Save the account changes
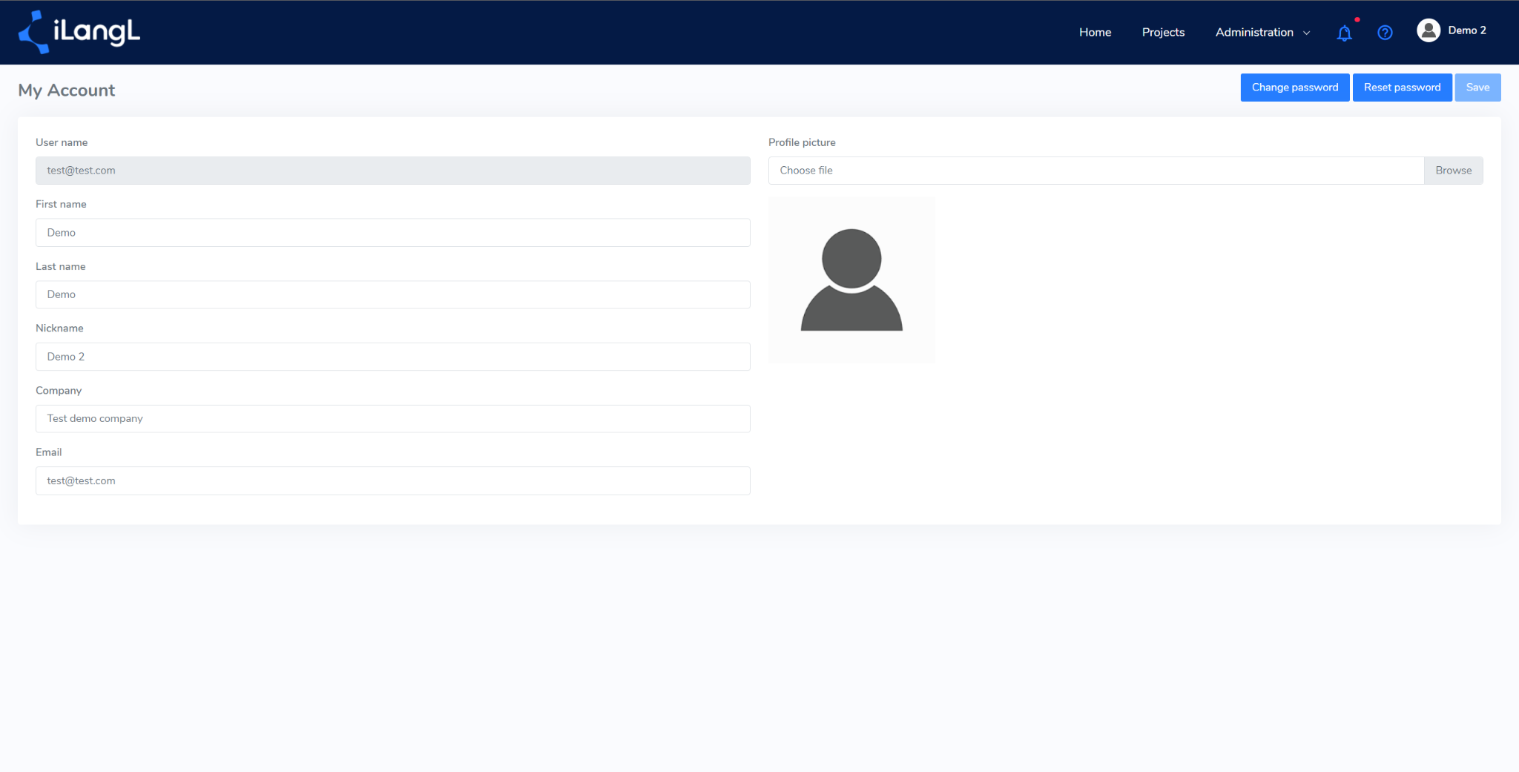 pyautogui.click(x=1477, y=88)
